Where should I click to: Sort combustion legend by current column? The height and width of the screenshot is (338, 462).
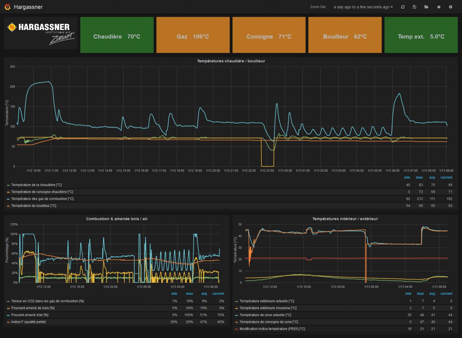coord(218,294)
